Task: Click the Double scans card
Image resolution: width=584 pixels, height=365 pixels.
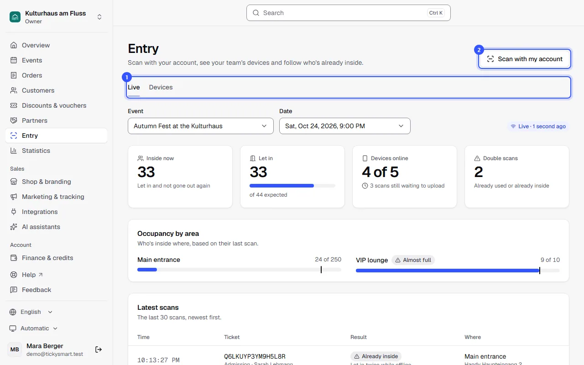Action: [x=517, y=177]
